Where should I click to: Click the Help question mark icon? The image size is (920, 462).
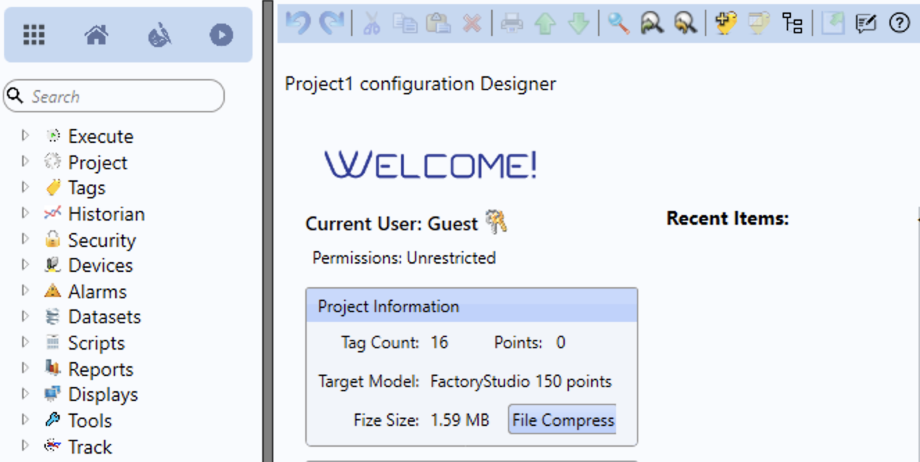tap(899, 23)
